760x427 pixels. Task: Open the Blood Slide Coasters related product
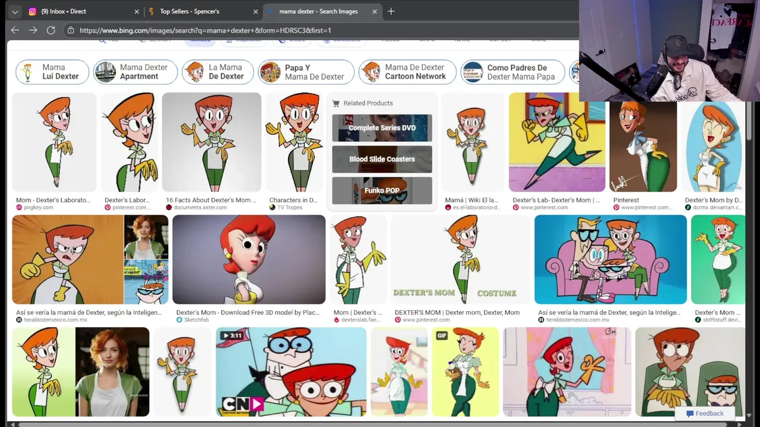(382, 159)
